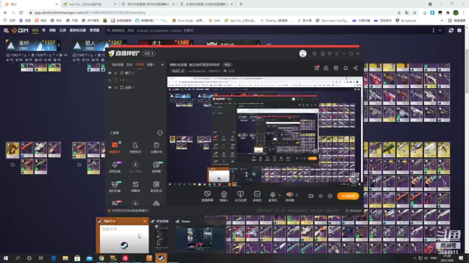469x263 pixels.
Task: Open the virtual avatar tool (虚拟形象)
Action: [x=115, y=186]
